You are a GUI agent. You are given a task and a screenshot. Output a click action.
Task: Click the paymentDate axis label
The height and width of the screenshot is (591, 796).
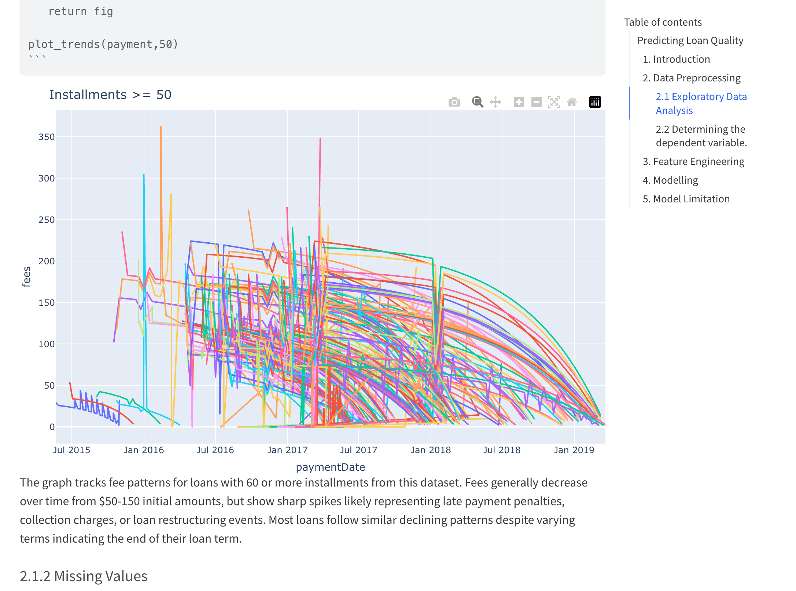(x=330, y=467)
